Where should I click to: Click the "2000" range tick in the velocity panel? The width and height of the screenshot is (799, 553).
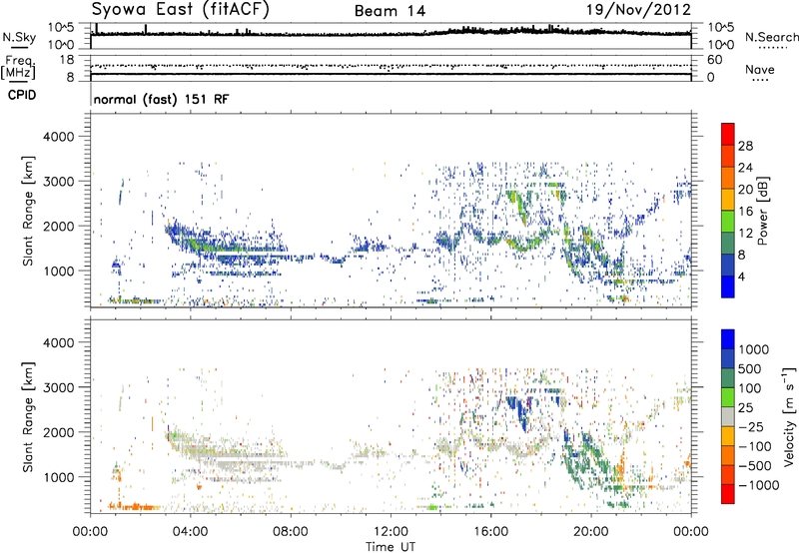58,432
